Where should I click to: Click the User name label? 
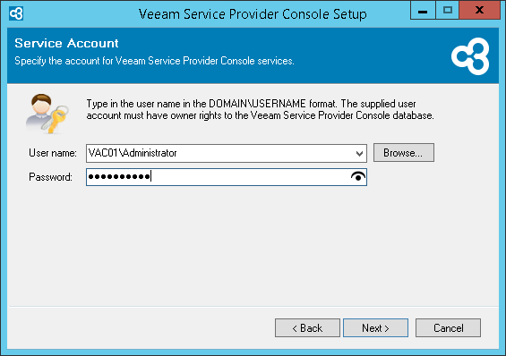pos(53,153)
